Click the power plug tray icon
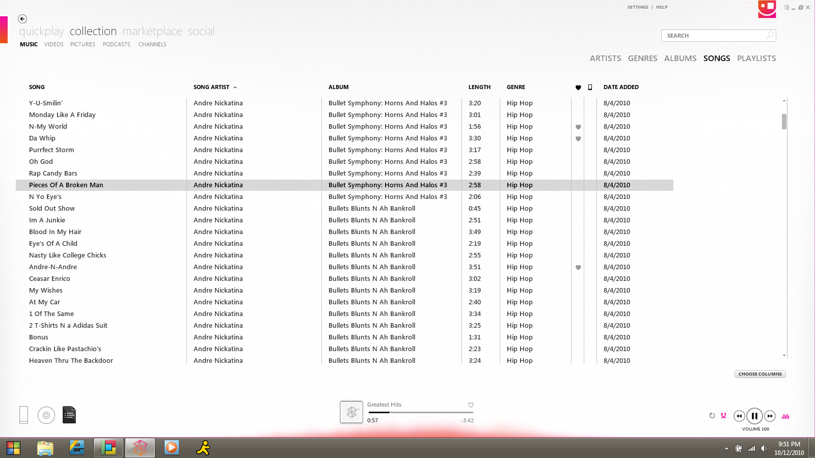The height and width of the screenshot is (458, 815). click(739, 448)
